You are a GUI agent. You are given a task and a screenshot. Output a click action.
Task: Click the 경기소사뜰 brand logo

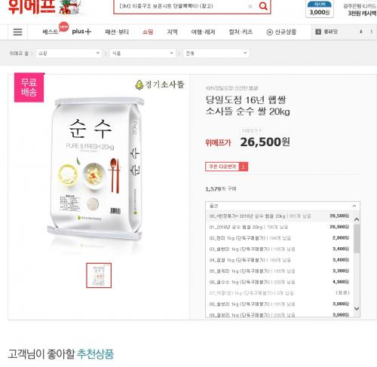[x=160, y=84]
